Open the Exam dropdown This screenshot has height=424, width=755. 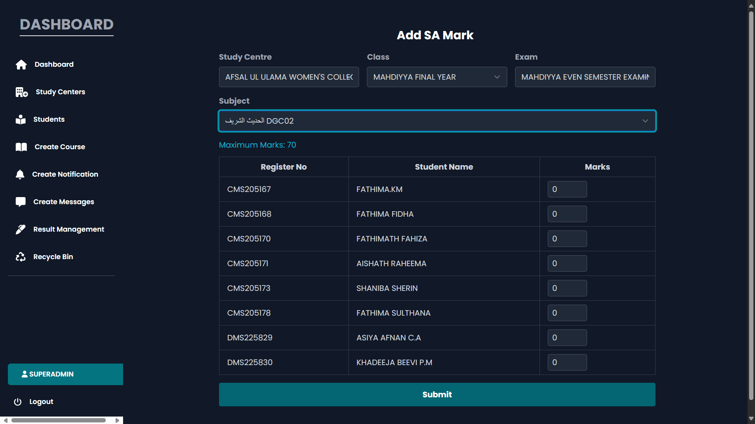click(x=585, y=77)
